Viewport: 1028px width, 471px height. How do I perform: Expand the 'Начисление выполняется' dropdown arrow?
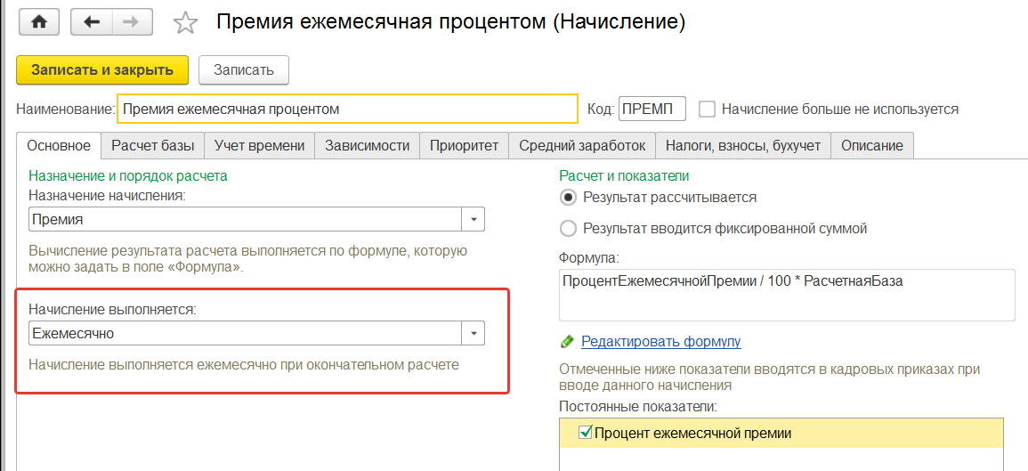(x=474, y=334)
